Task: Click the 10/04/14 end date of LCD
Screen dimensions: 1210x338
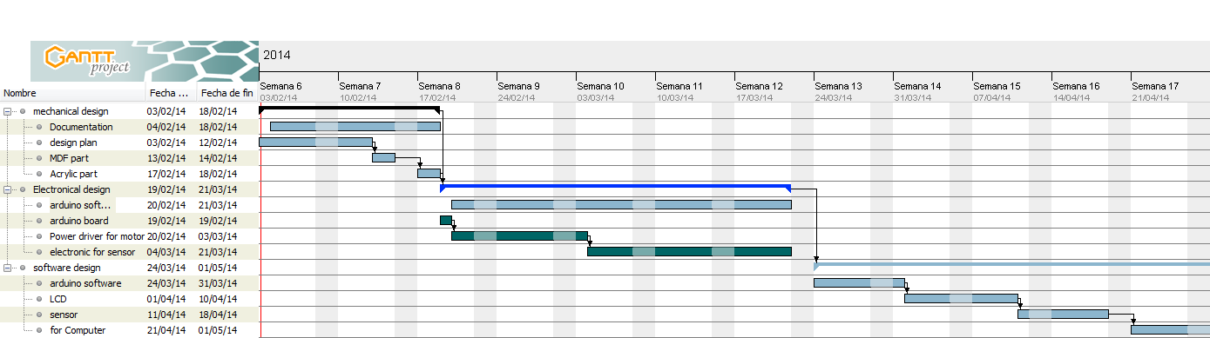Action: [x=217, y=299]
